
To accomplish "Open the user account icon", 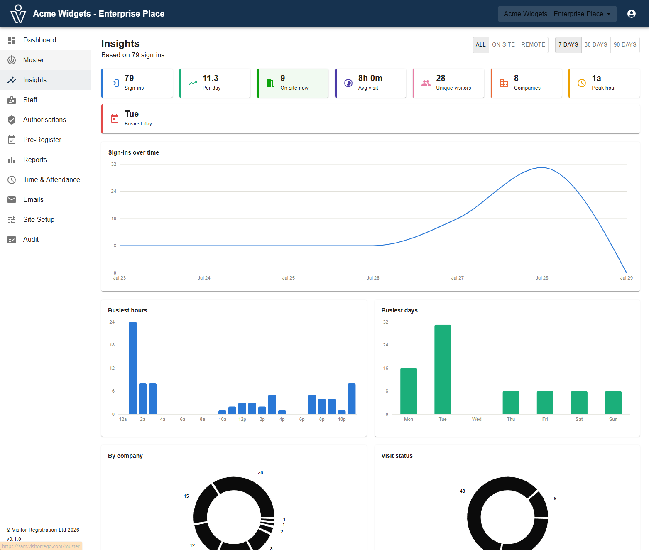I will [632, 14].
